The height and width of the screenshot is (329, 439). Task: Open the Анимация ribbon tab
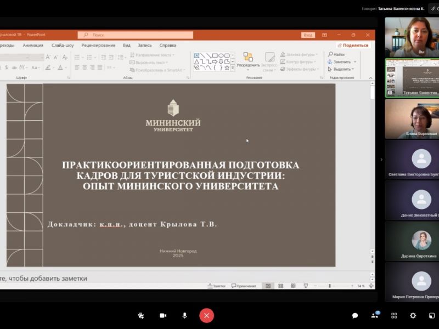point(33,46)
